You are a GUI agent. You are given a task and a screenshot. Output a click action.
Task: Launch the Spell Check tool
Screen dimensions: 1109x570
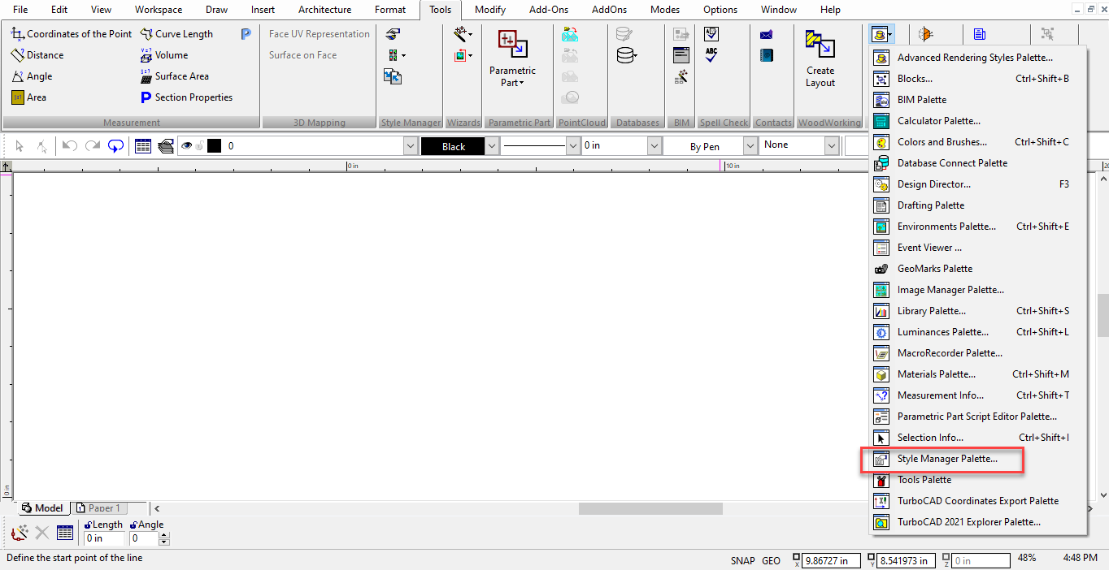711,55
